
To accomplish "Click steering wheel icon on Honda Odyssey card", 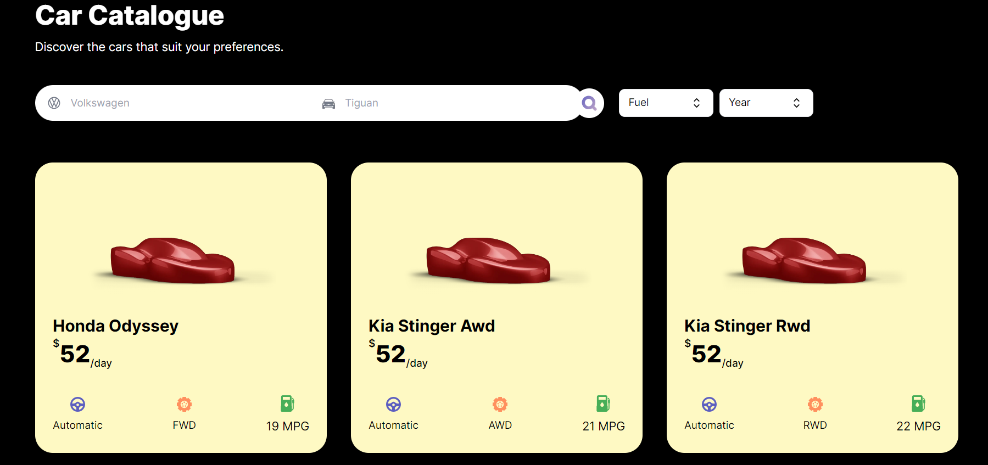I will [x=78, y=405].
